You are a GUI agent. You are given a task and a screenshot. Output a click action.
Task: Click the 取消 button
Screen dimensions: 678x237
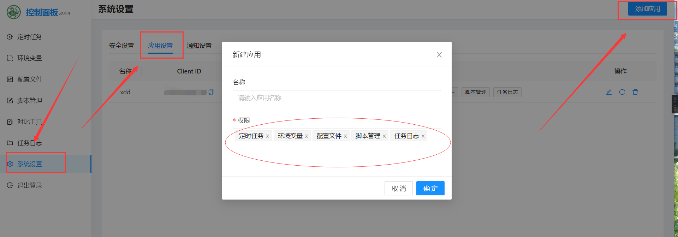tap(399, 188)
